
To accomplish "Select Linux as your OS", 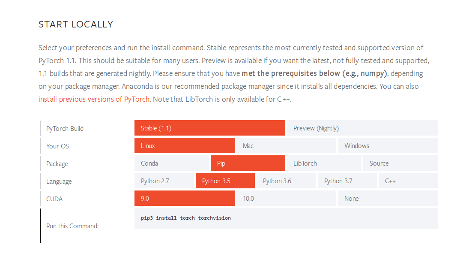I will pos(185,145).
